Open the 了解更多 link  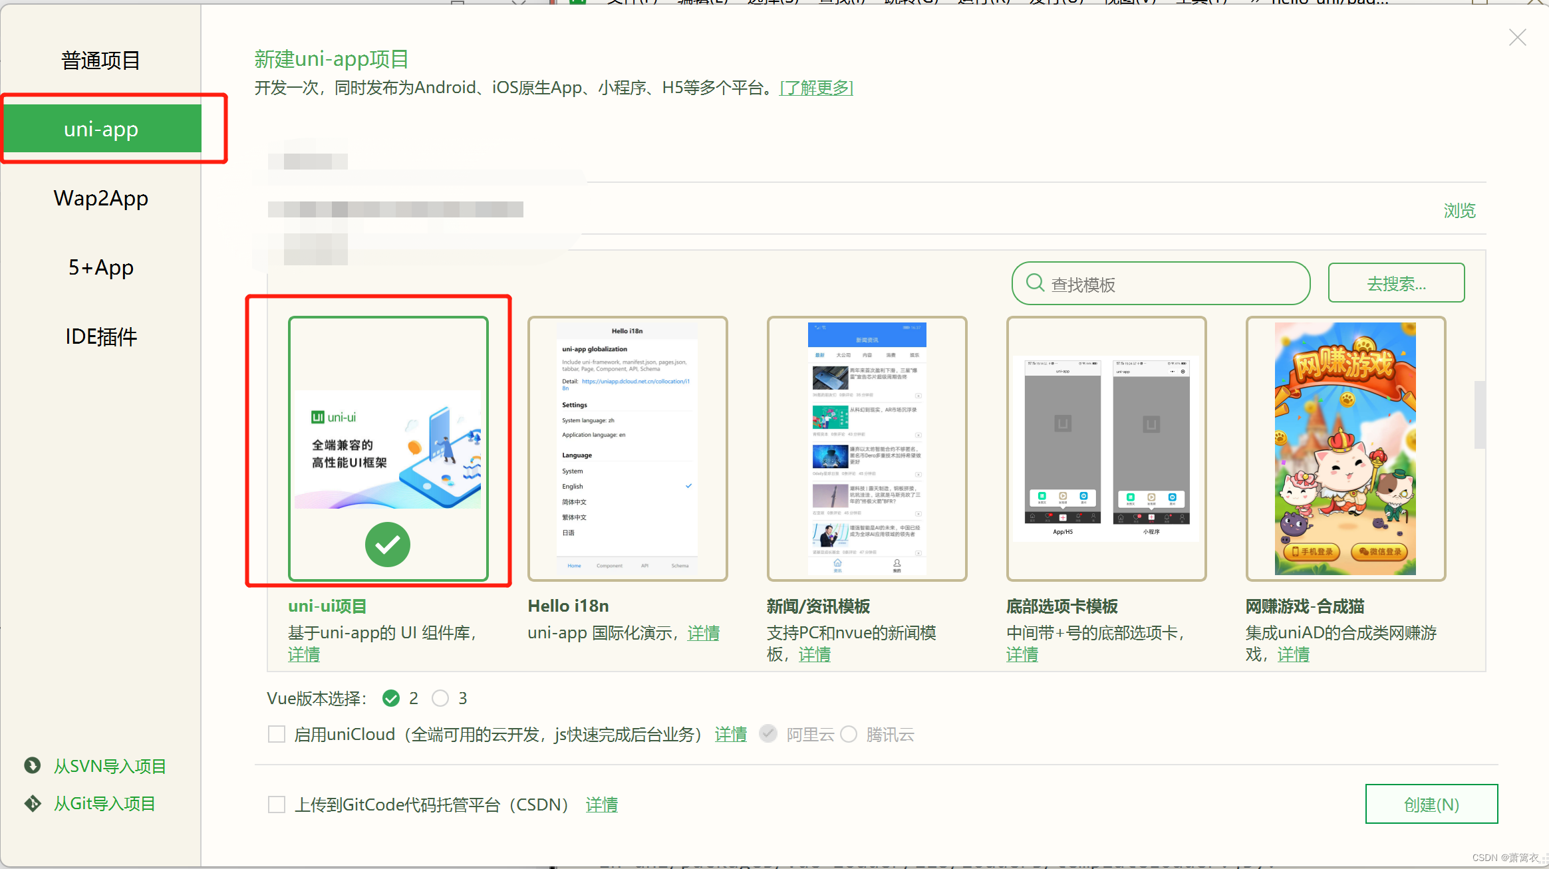816,88
